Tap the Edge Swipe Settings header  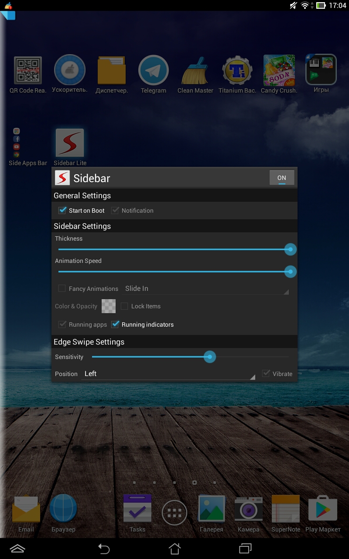pos(174,342)
